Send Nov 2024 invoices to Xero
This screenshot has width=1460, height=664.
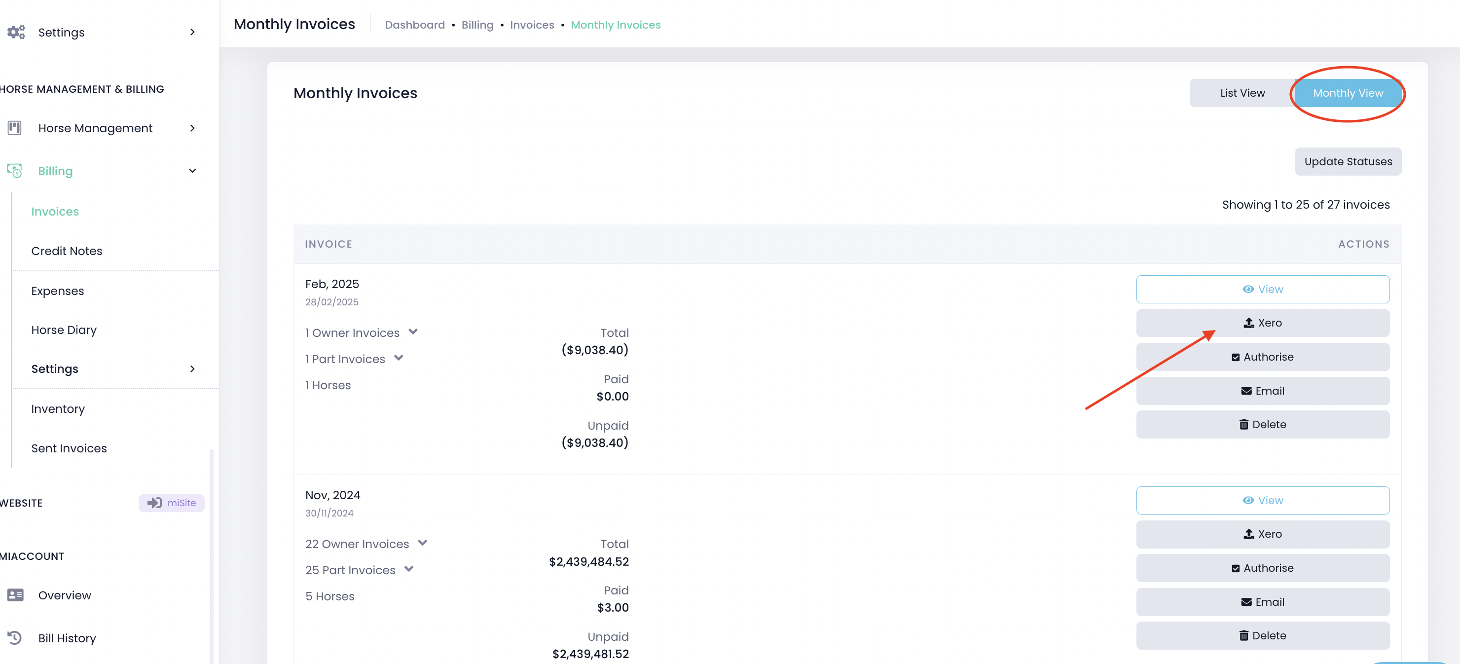click(1263, 534)
